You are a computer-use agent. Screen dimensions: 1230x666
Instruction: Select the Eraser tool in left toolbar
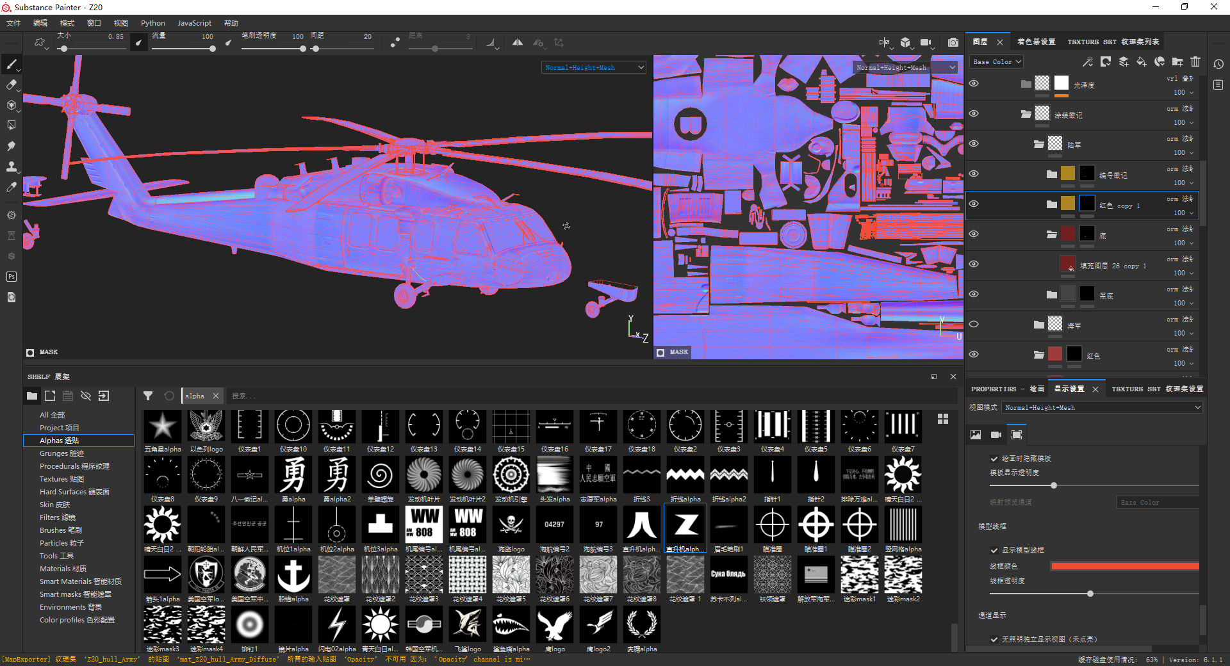click(x=11, y=85)
